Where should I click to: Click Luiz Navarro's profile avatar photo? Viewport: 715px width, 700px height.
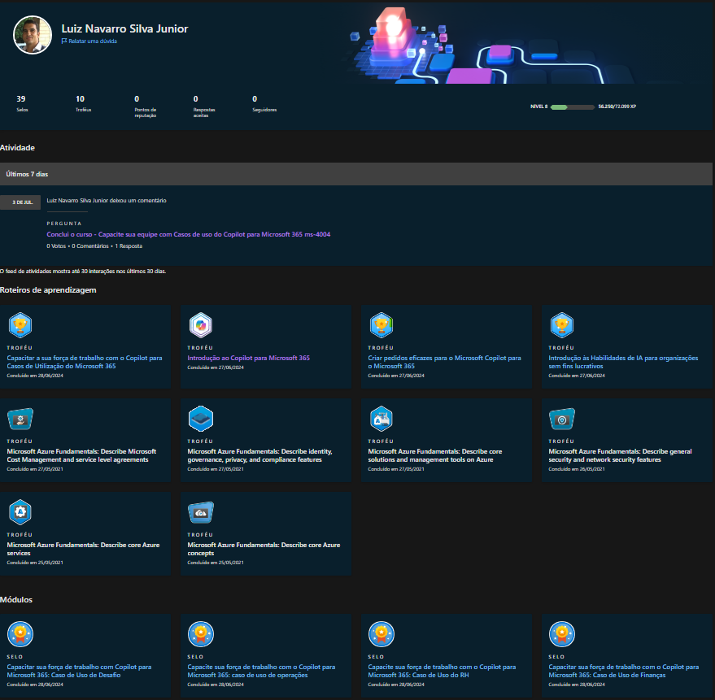(33, 35)
